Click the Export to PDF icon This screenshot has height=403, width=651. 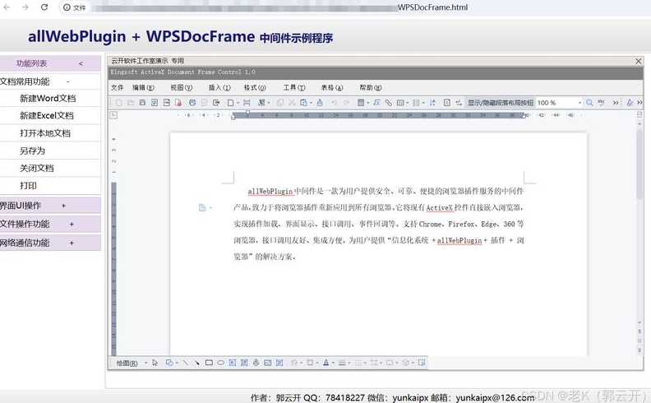coord(178,102)
